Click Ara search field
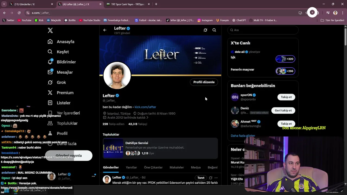 point(263,30)
